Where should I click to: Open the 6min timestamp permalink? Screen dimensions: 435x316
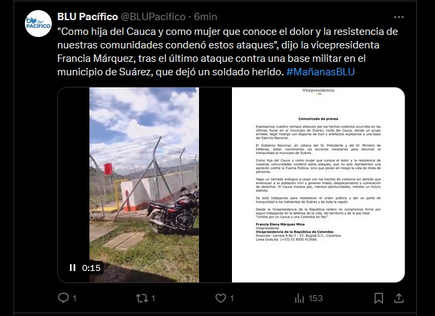pyautogui.click(x=205, y=17)
